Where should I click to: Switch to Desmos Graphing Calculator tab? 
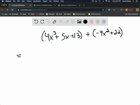(x=44, y=5)
